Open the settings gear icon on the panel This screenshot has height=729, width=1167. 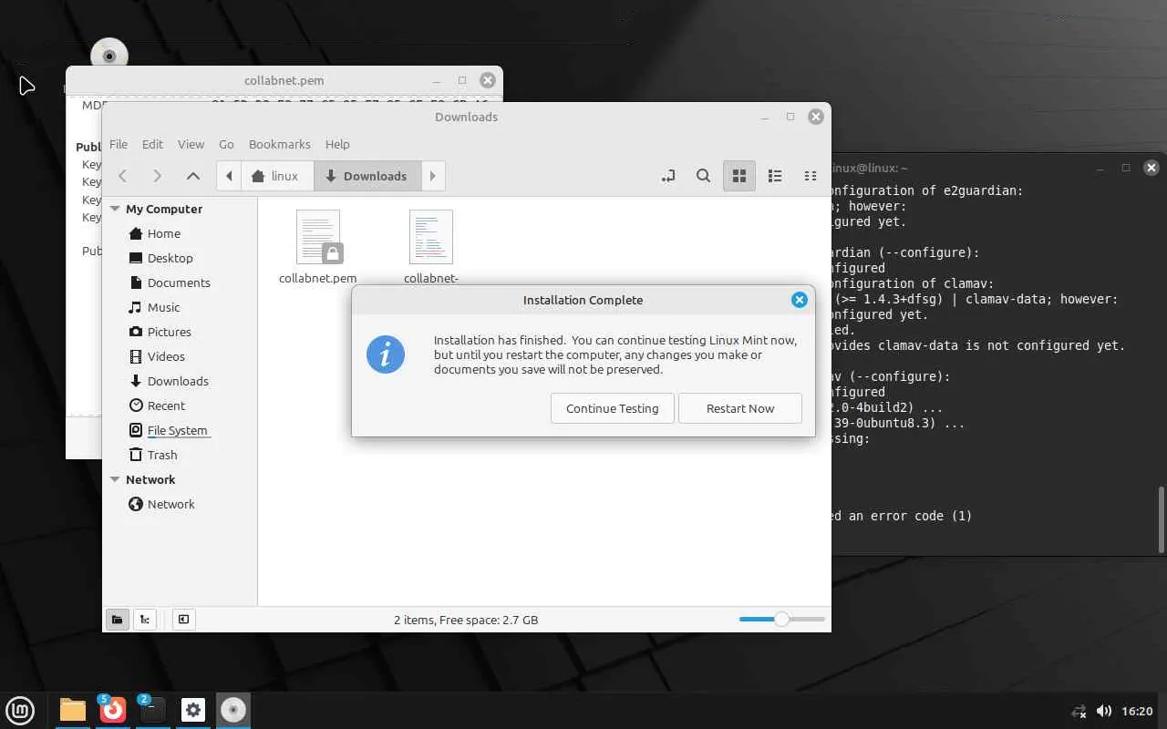(x=193, y=710)
